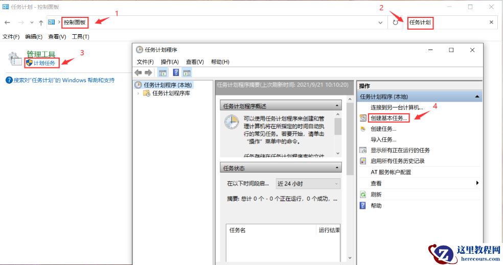Select 任务计划程序库 folder
Image resolution: width=503 pixels, height=265 pixels.
(171, 93)
